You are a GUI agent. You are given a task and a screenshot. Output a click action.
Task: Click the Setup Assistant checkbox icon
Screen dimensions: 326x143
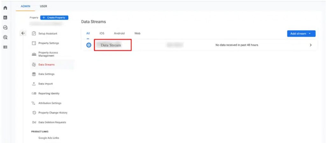tap(34, 34)
